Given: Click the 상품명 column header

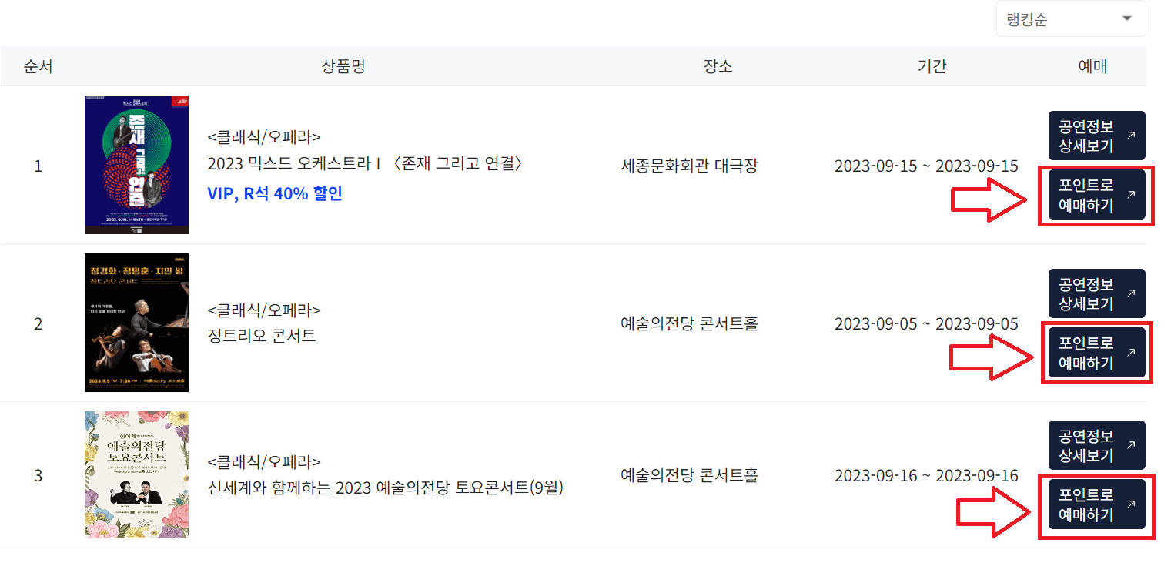Looking at the screenshot, I should tap(342, 66).
